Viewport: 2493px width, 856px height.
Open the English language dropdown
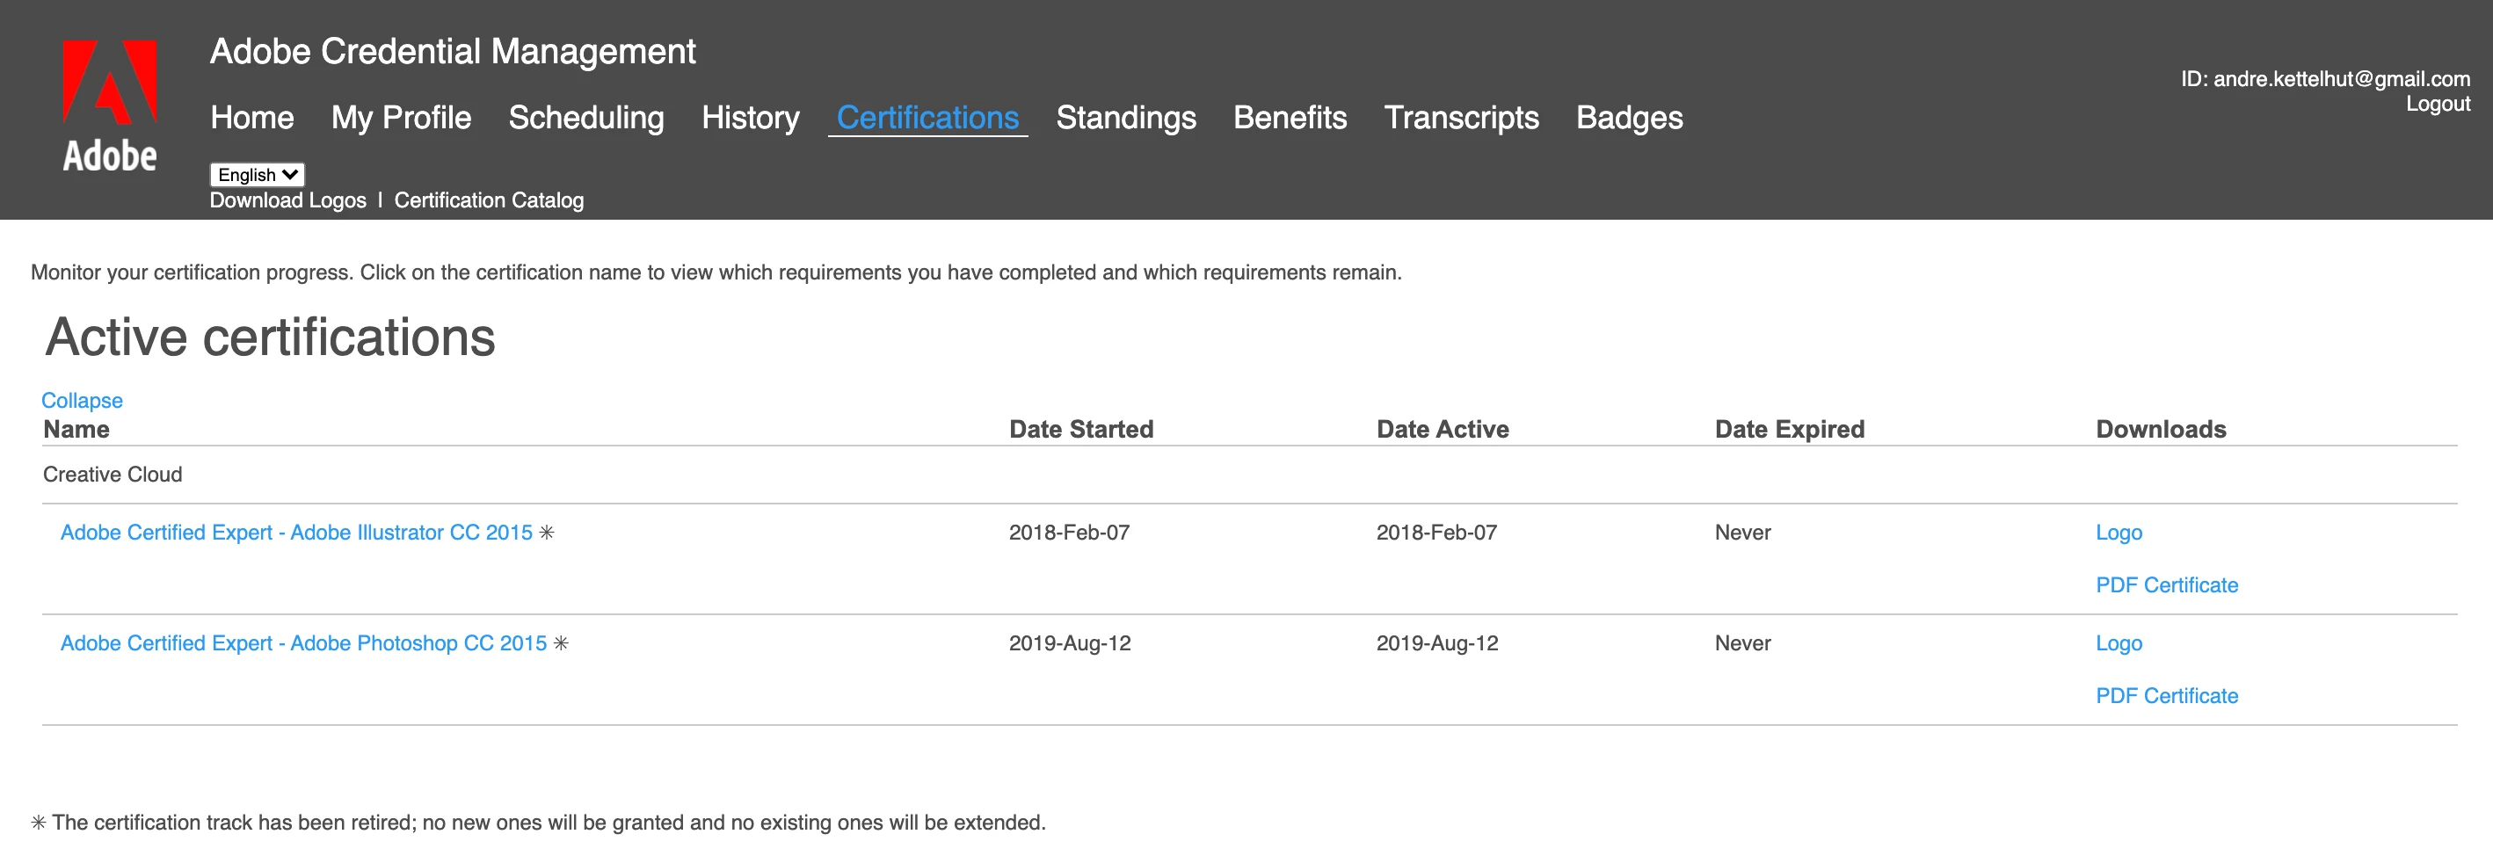coord(257,174)
